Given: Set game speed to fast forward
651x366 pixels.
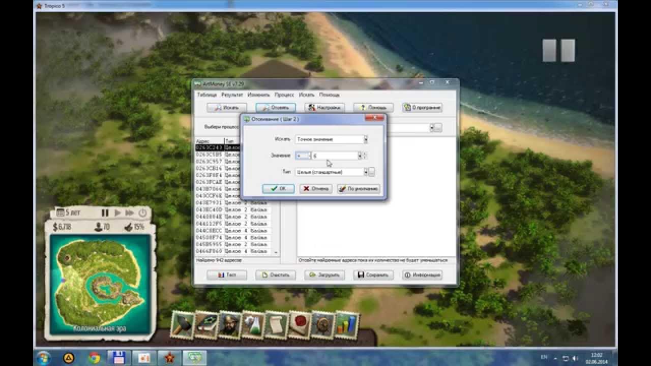Looking at the screenshot, I should [x=130, y=213].
